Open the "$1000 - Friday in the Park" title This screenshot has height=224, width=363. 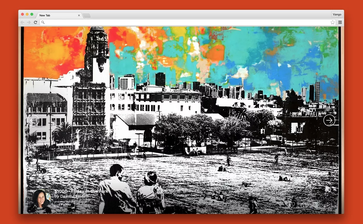pyautogui.click(x=81, y=191)
